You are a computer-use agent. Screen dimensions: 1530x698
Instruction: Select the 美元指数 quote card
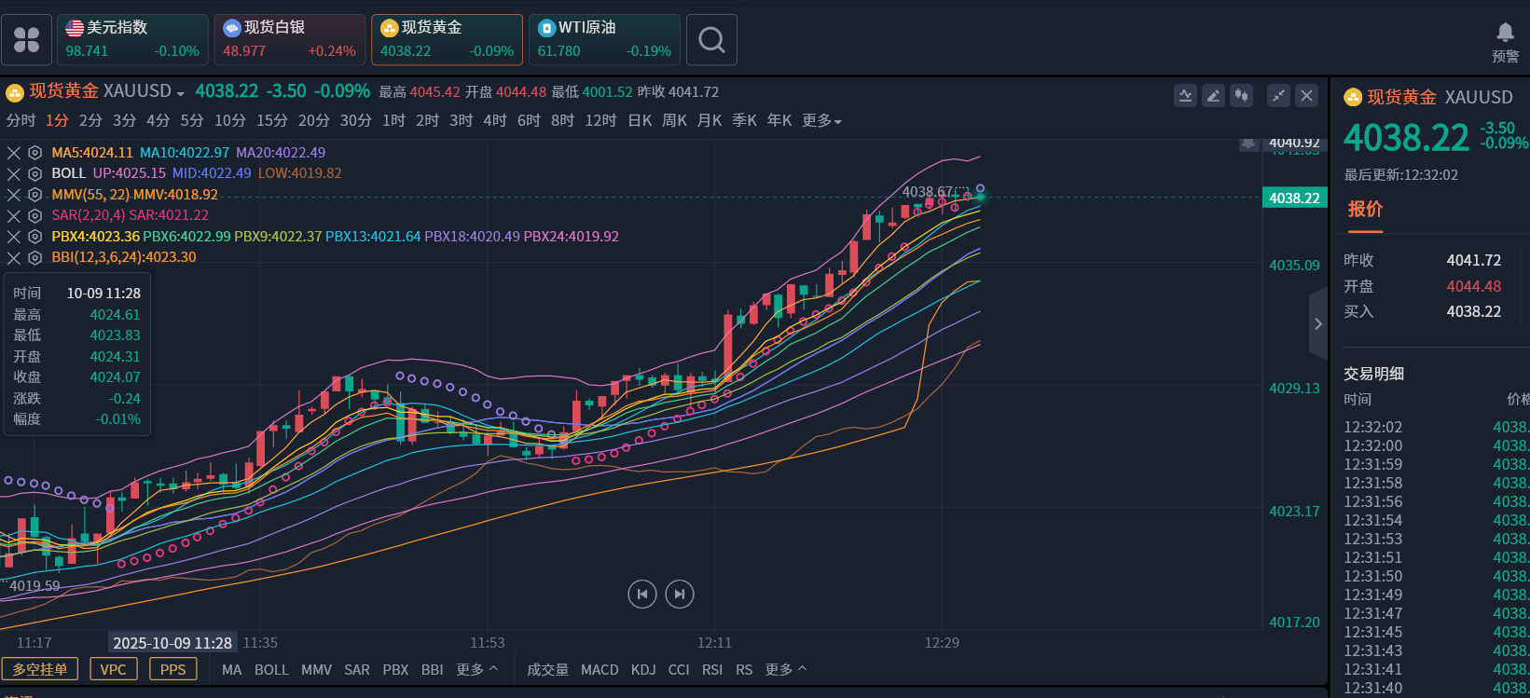tap(132, 40)
